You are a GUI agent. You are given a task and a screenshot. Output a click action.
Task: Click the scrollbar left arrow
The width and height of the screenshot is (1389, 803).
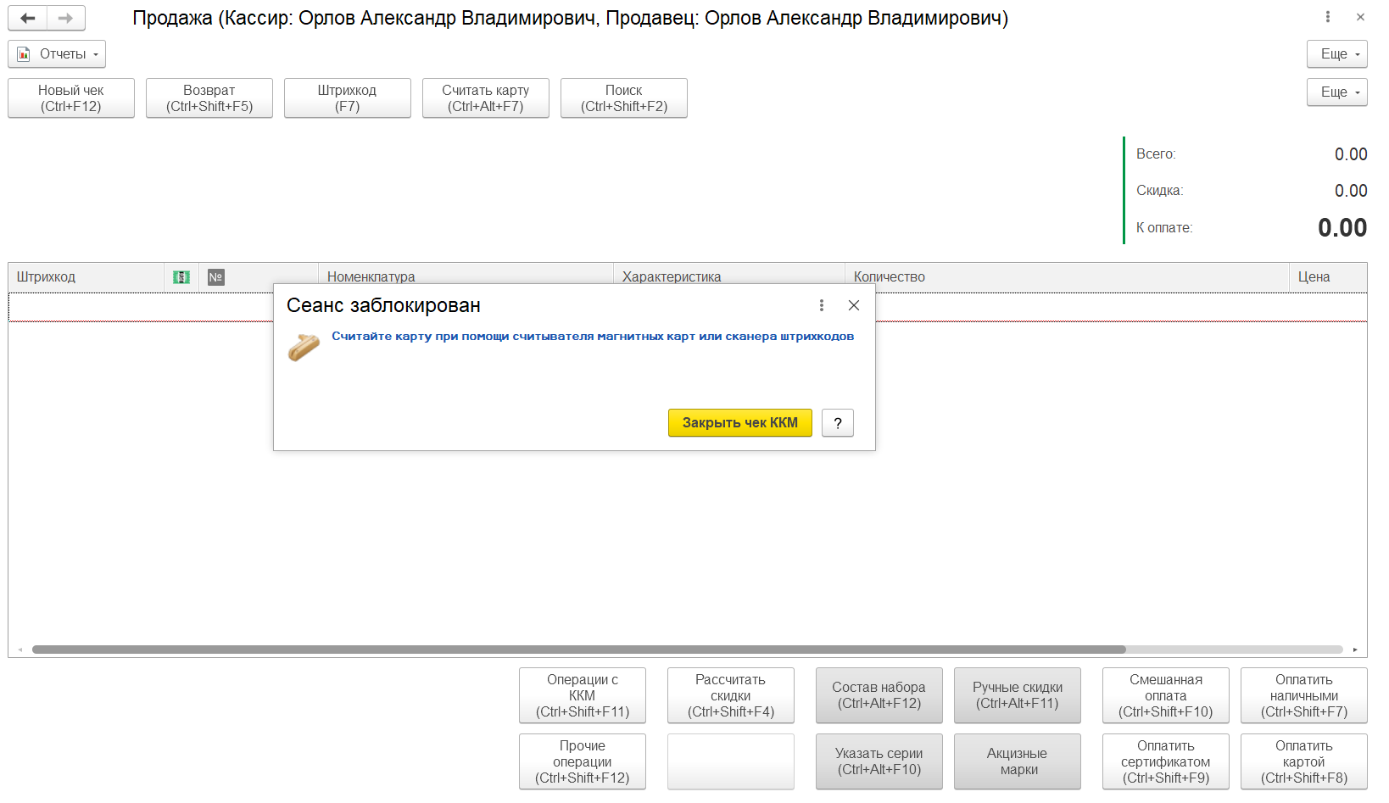[20, 650]
